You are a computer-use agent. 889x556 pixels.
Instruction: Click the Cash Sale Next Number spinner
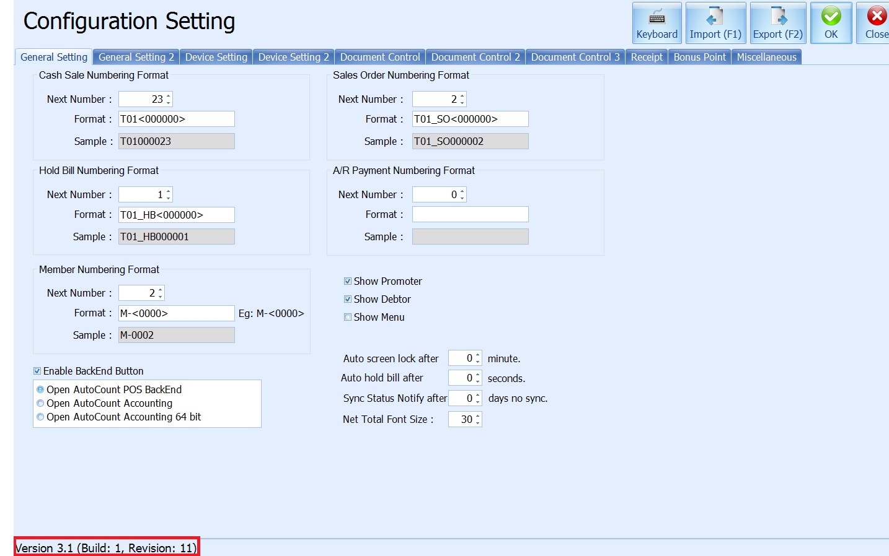tap(145, 99)
